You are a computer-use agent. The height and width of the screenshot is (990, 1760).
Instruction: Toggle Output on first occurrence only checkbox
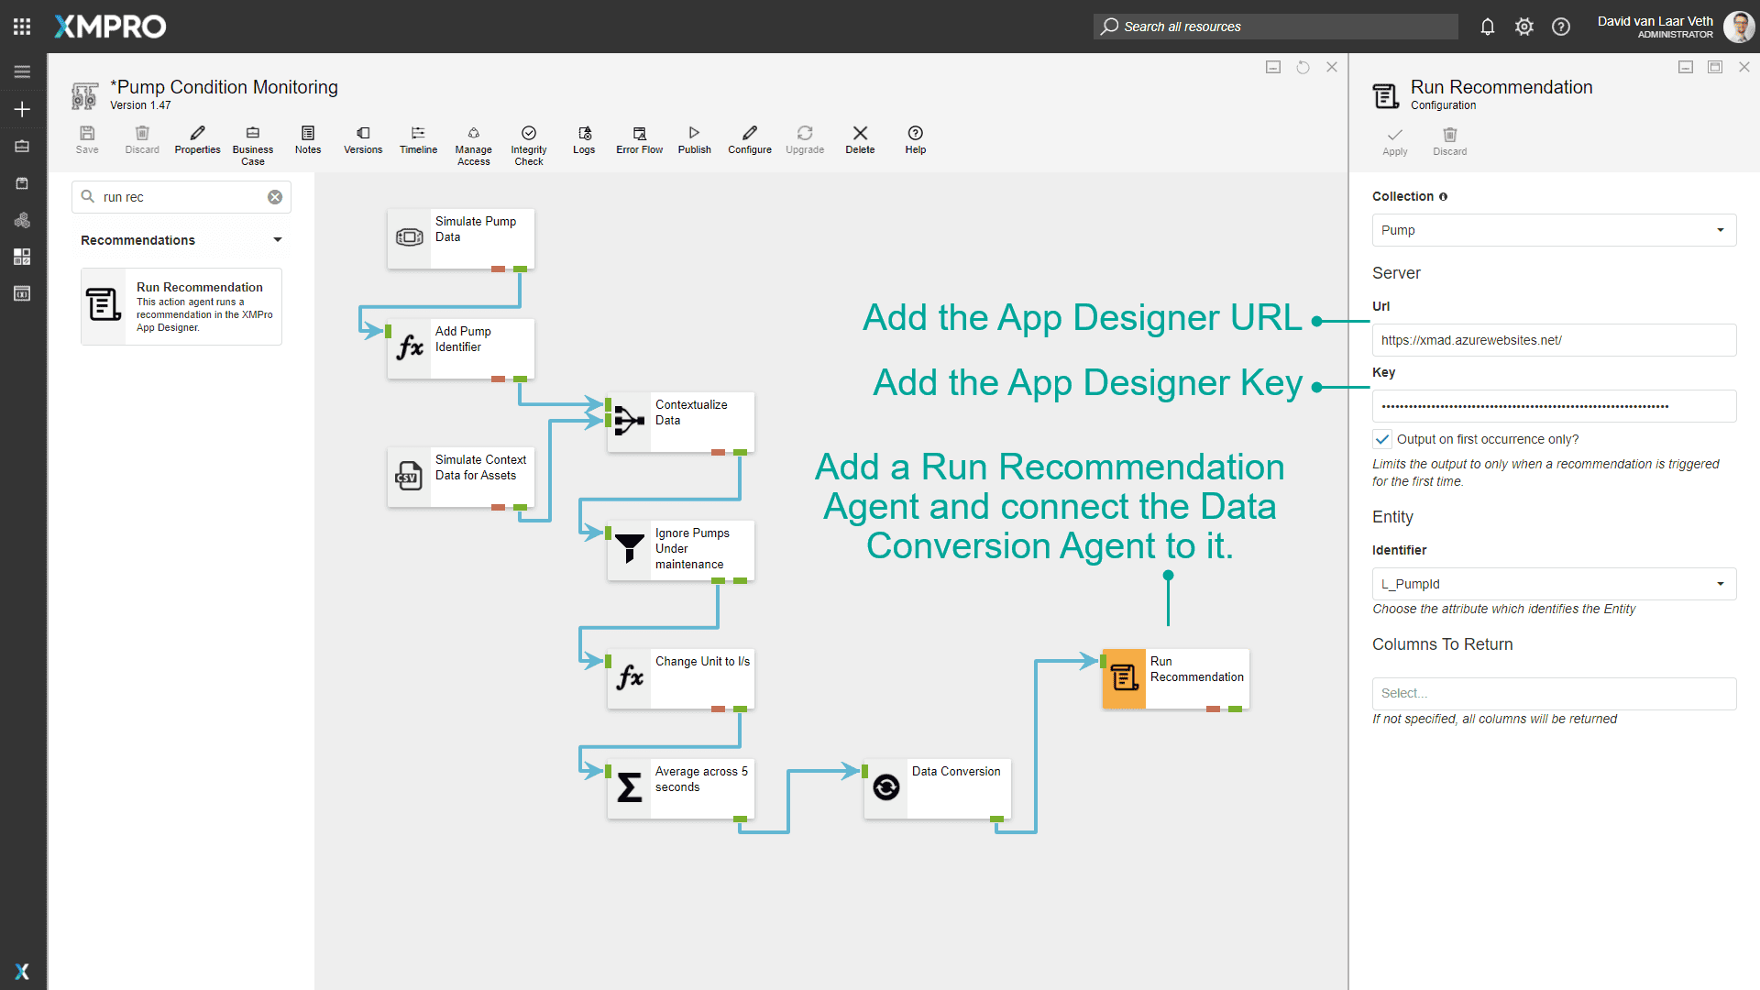coord(1382,439)
